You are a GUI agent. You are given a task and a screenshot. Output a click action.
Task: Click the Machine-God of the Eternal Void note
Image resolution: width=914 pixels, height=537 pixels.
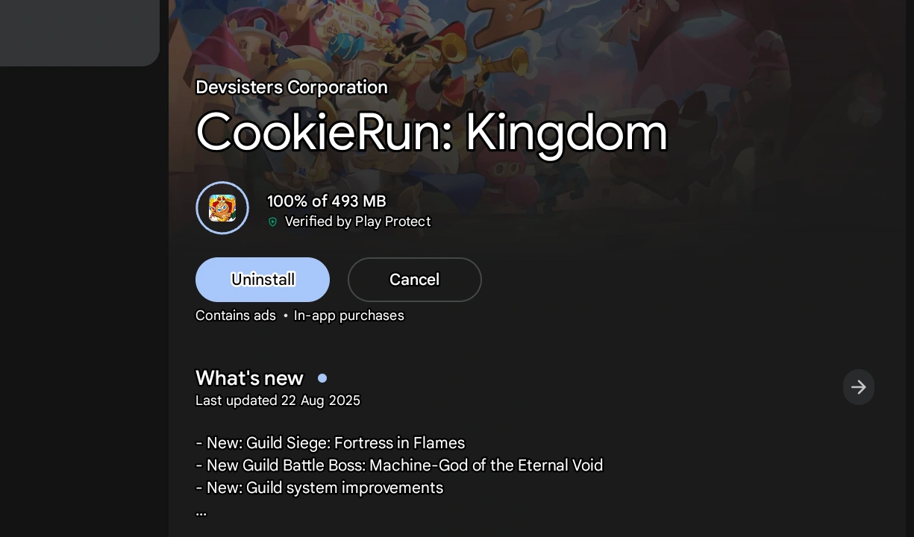pos(399,465)
